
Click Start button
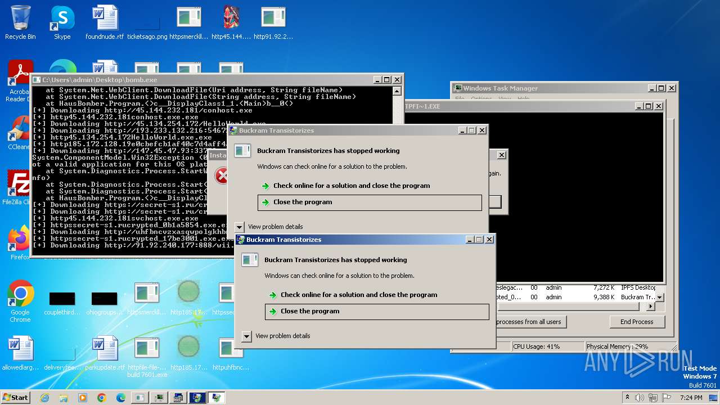(16, 397)
